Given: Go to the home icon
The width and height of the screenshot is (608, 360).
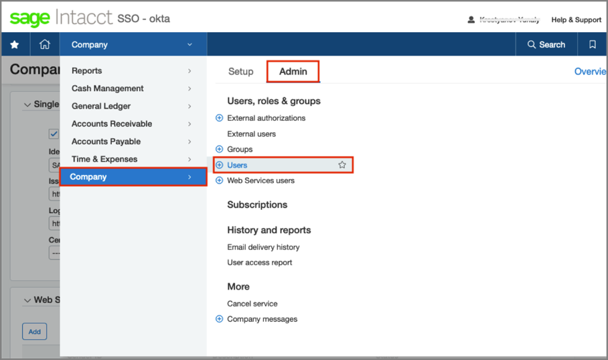Looking at the screenshot, I should pos(45,45).
